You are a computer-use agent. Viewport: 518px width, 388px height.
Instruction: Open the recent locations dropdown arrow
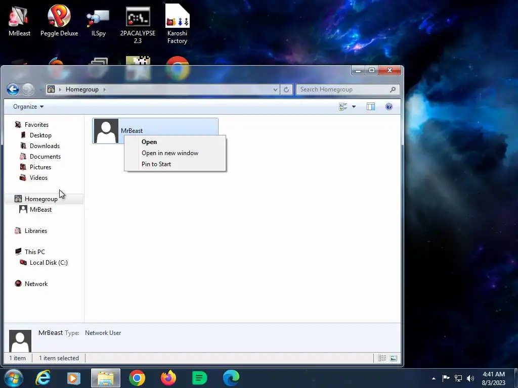(x=40, y=89)
